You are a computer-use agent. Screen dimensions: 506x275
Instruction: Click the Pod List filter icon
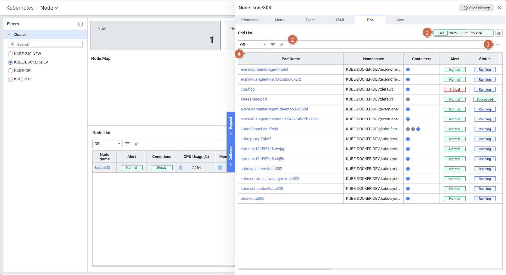273,45
